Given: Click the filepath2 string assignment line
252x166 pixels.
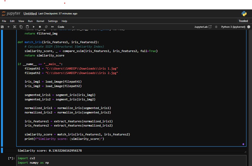Looking at the screenshot, I should click(x=71, y=73).
